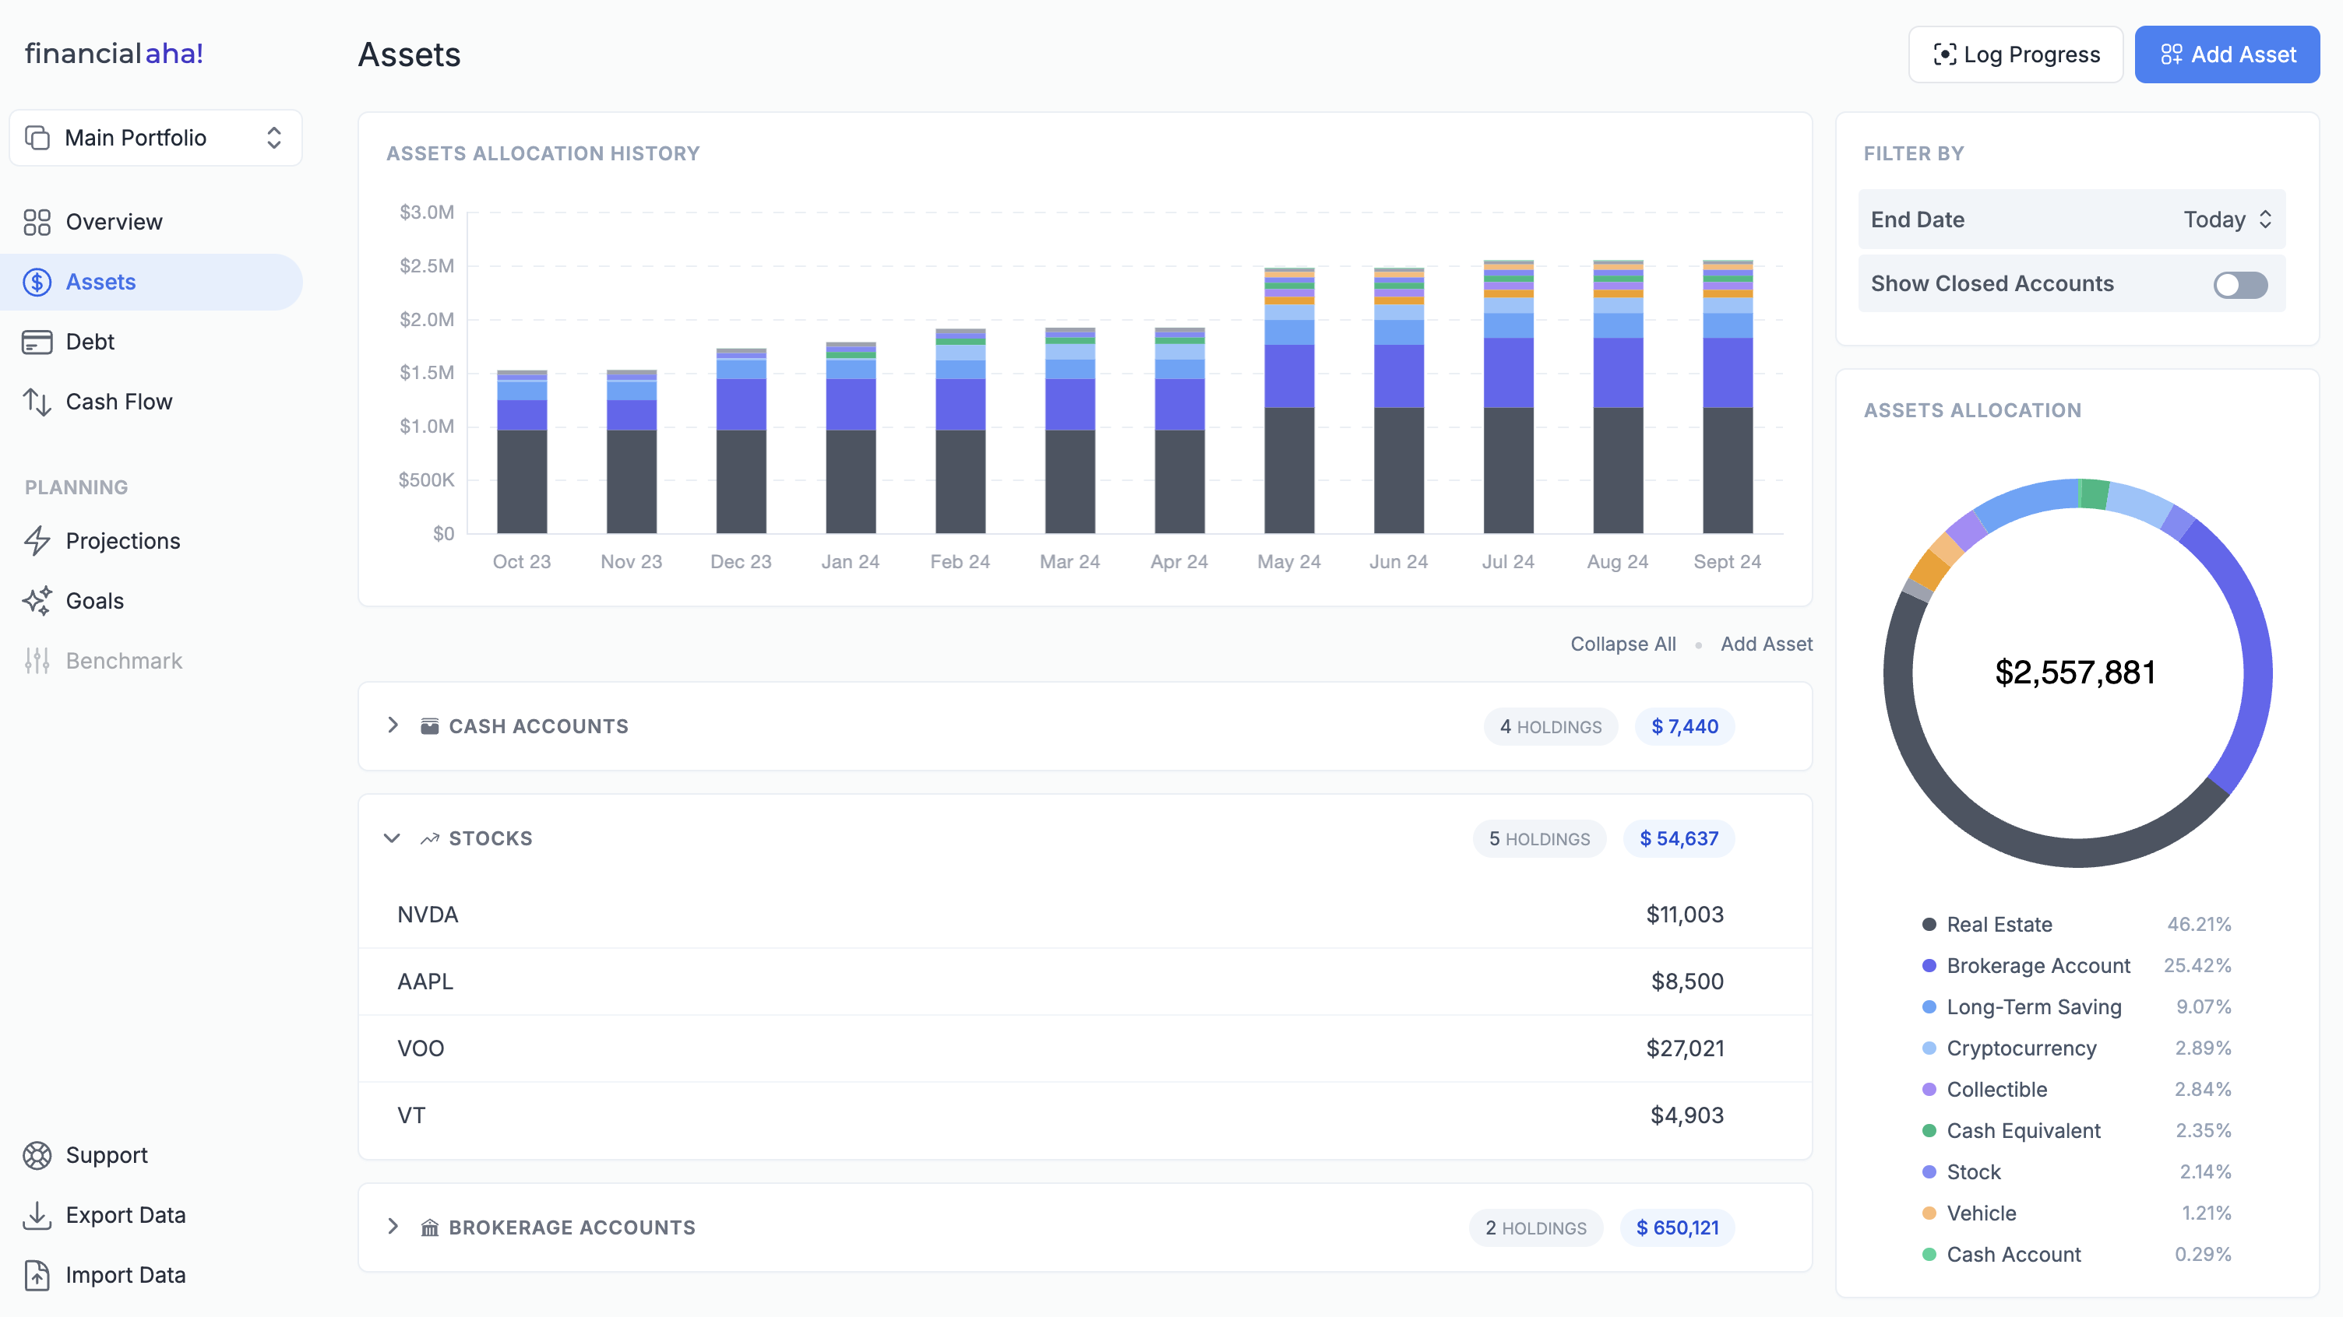Click the Debt sidebar icon

point(37,341)
